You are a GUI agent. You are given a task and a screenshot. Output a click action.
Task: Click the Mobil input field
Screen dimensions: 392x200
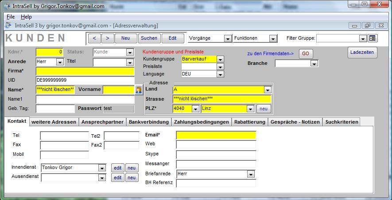click(x=64, y=155)
